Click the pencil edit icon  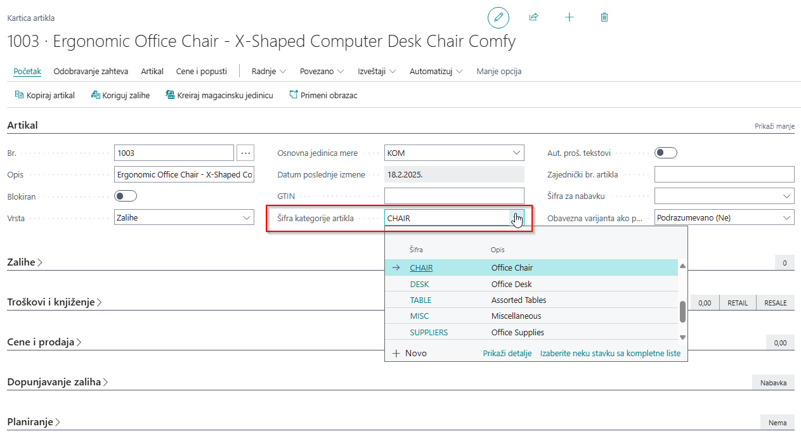point(498,17)
